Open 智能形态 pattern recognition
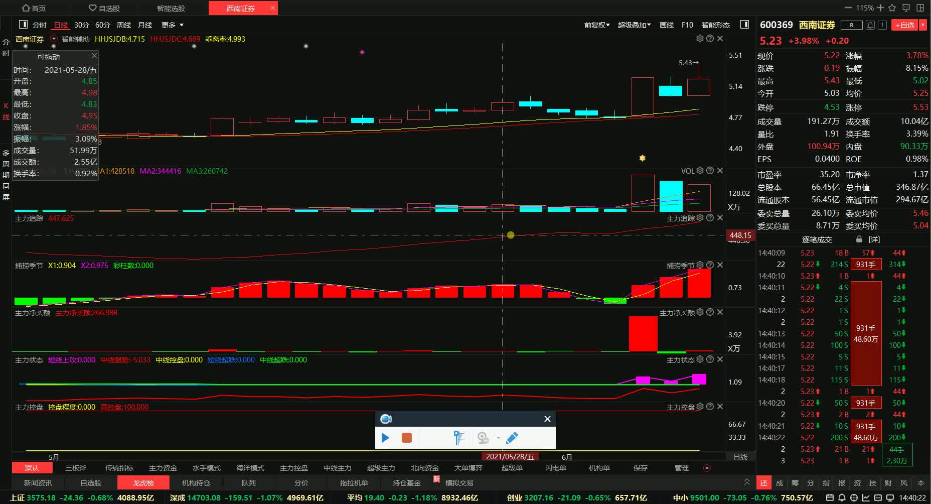The width and height of the screenshot is (931, 504). click(715, 25)
